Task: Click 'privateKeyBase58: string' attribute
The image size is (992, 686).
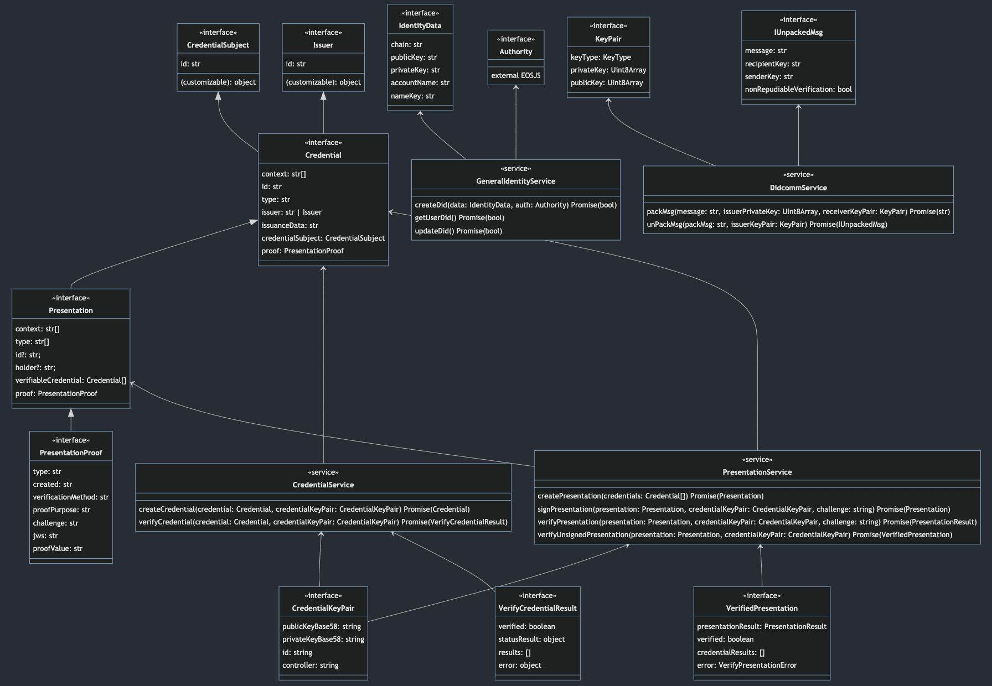Action: click(x=323, y=640)
